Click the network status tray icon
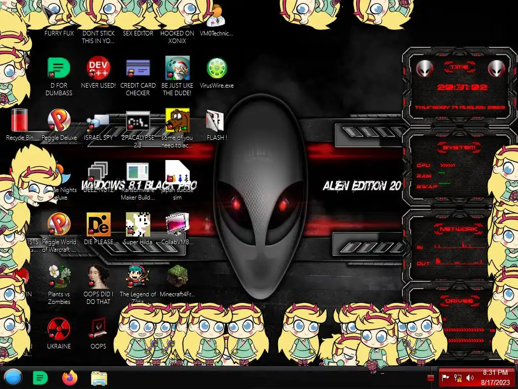 click(457, 378)
